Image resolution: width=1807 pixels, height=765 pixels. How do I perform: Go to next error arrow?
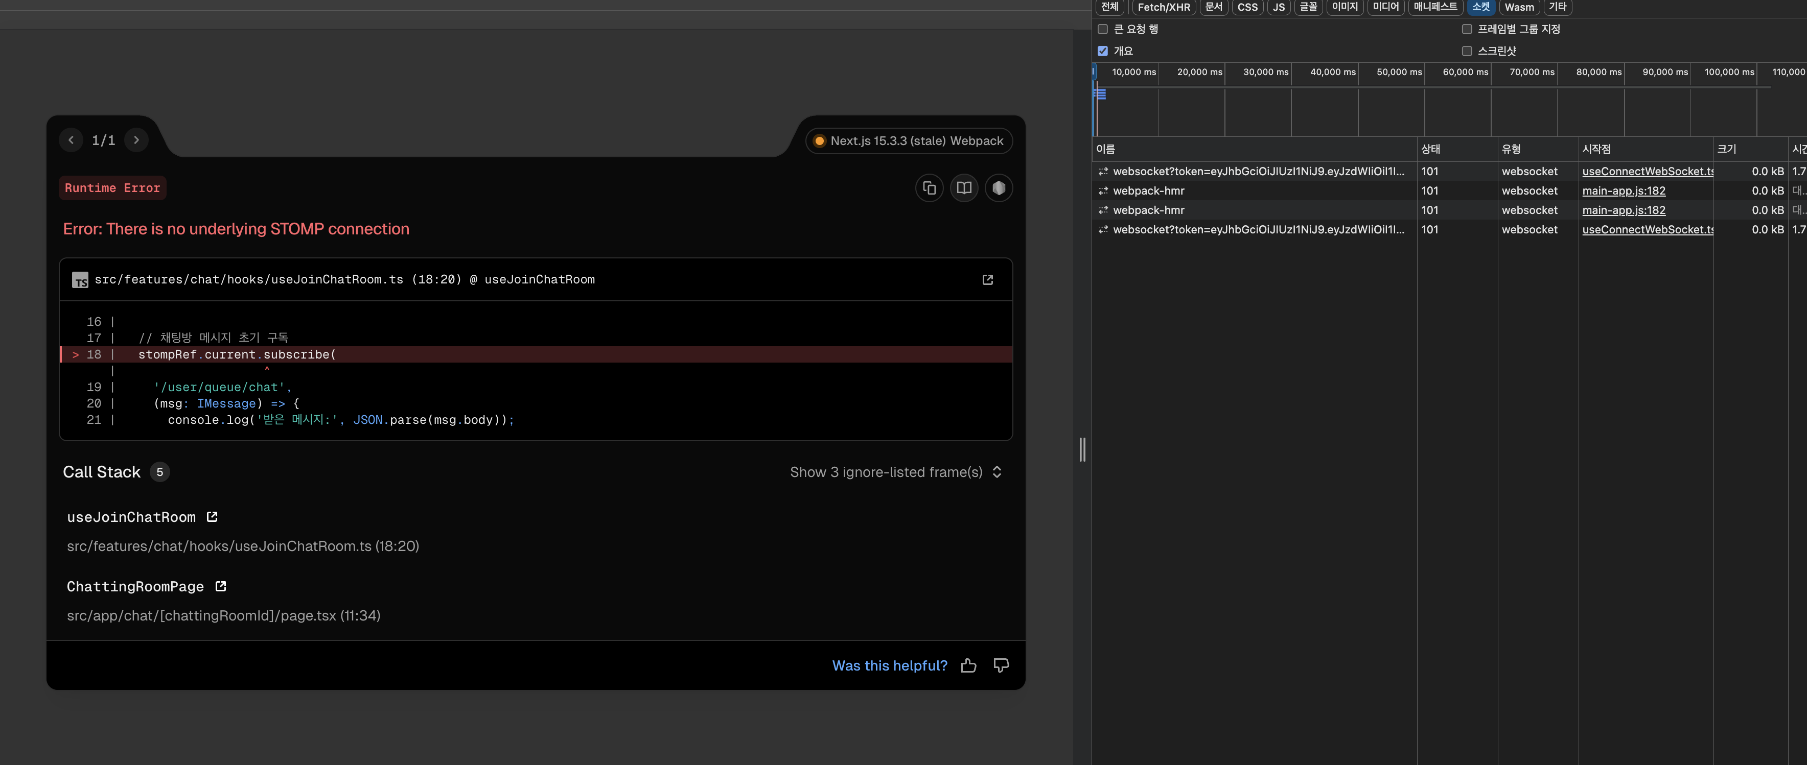[x=136, y=140]
